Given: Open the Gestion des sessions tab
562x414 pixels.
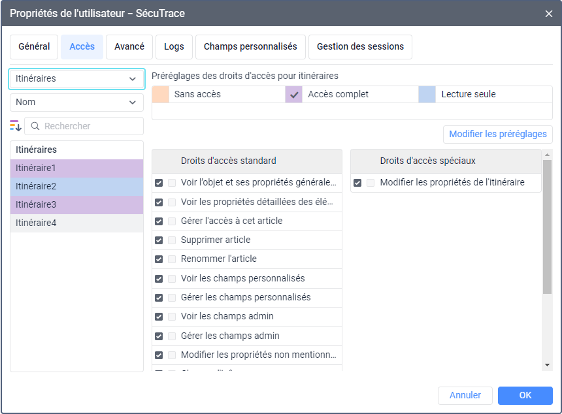Looking at the screenshot, I should (x=360, y=47).
